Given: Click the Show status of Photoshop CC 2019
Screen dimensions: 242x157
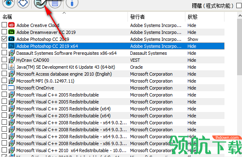Looking at the screenshot, I should coord(193,39).
